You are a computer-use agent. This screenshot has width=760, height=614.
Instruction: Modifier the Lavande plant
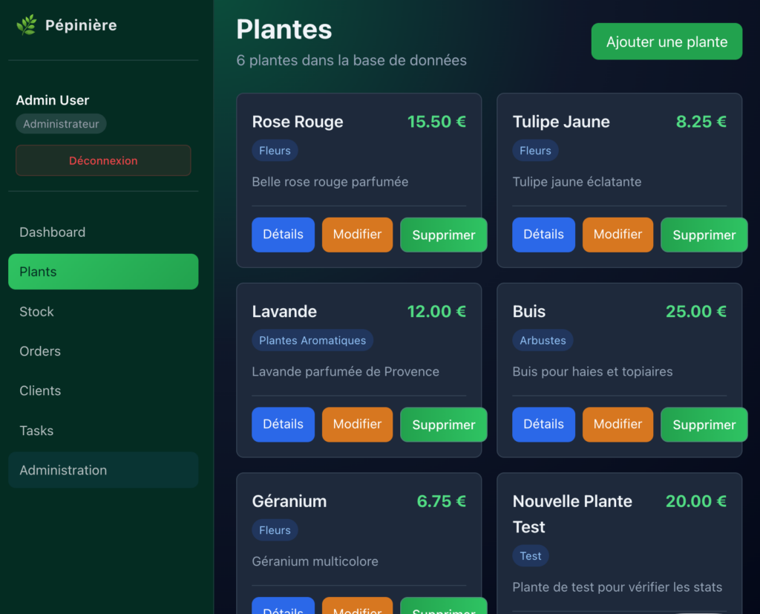coord(357,425)
